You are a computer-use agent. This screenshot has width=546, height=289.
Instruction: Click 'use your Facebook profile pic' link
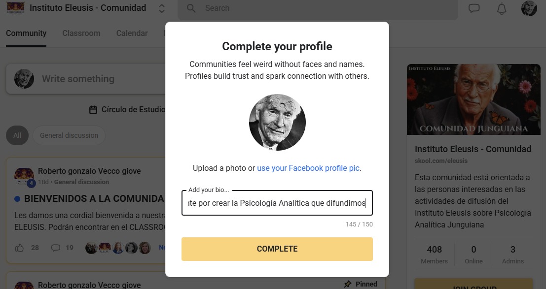point(308,168)
